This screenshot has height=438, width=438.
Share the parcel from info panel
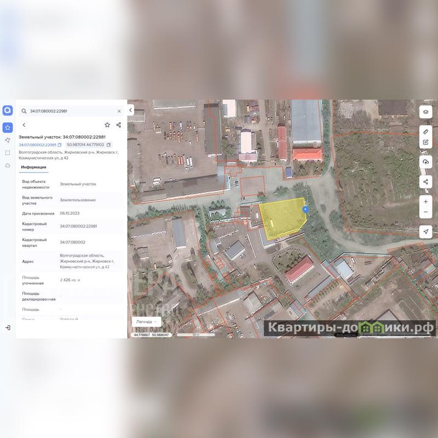(x=118, y=125)
